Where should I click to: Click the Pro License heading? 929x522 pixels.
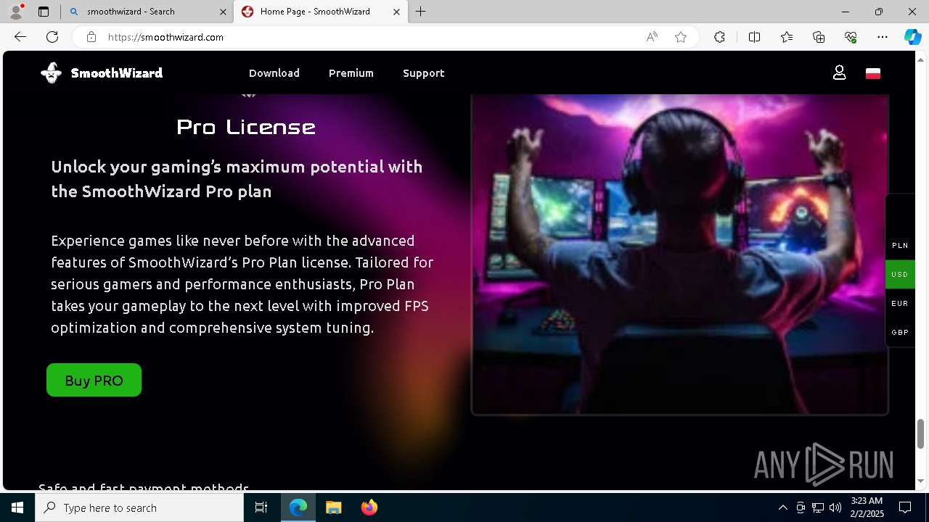[246, 127]
